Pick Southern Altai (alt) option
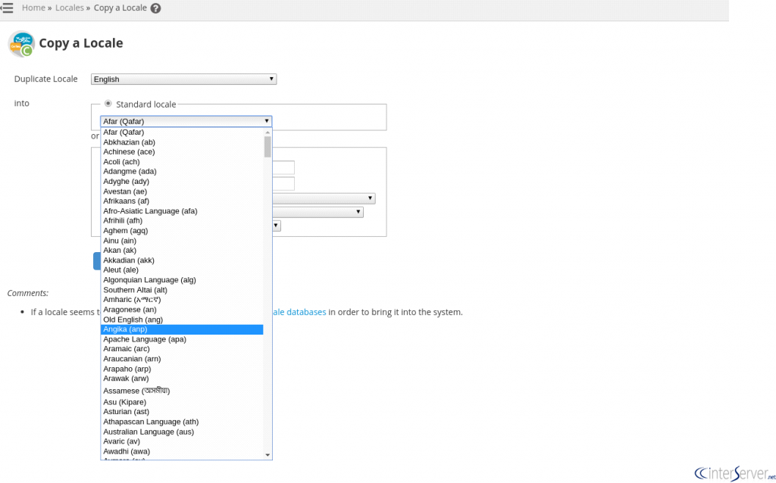 (x=182, y=290)
